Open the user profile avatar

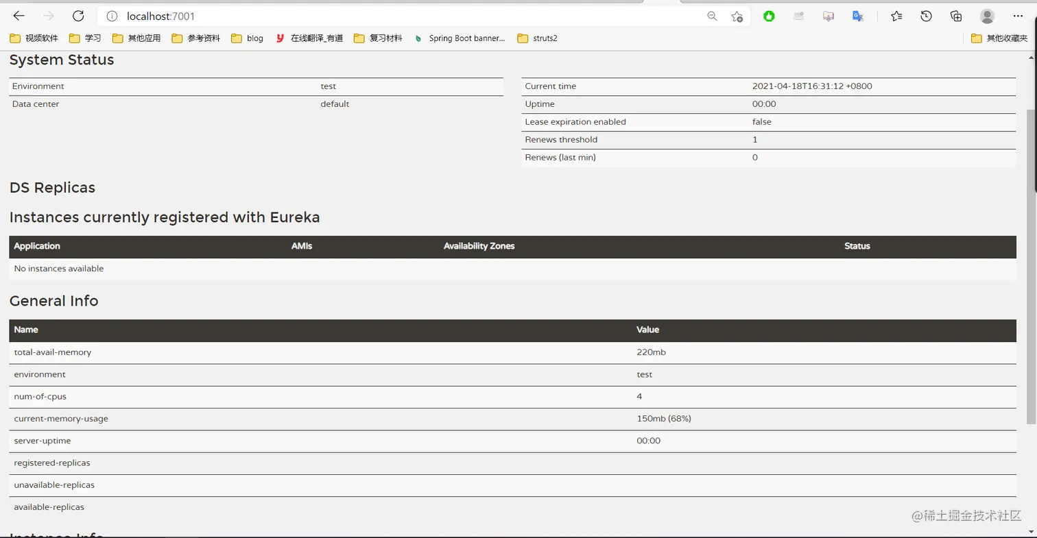tap(987, 16)
